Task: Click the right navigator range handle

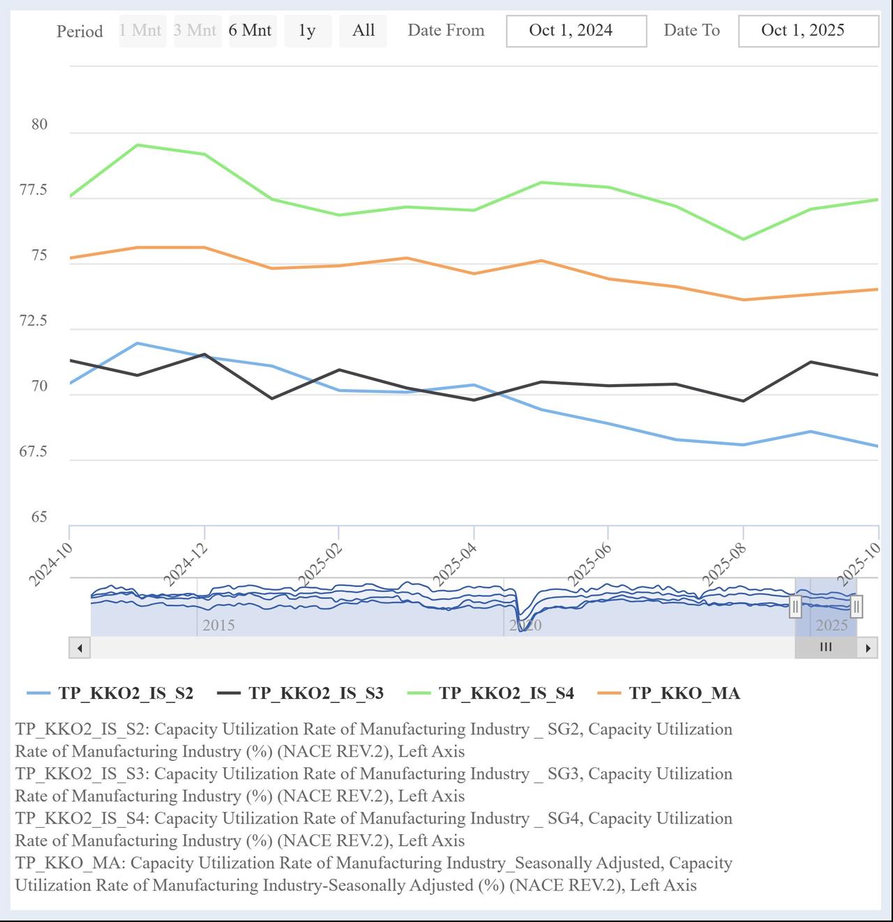Action: [857, 606]
